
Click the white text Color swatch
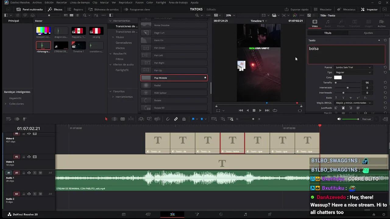point(338,77)
